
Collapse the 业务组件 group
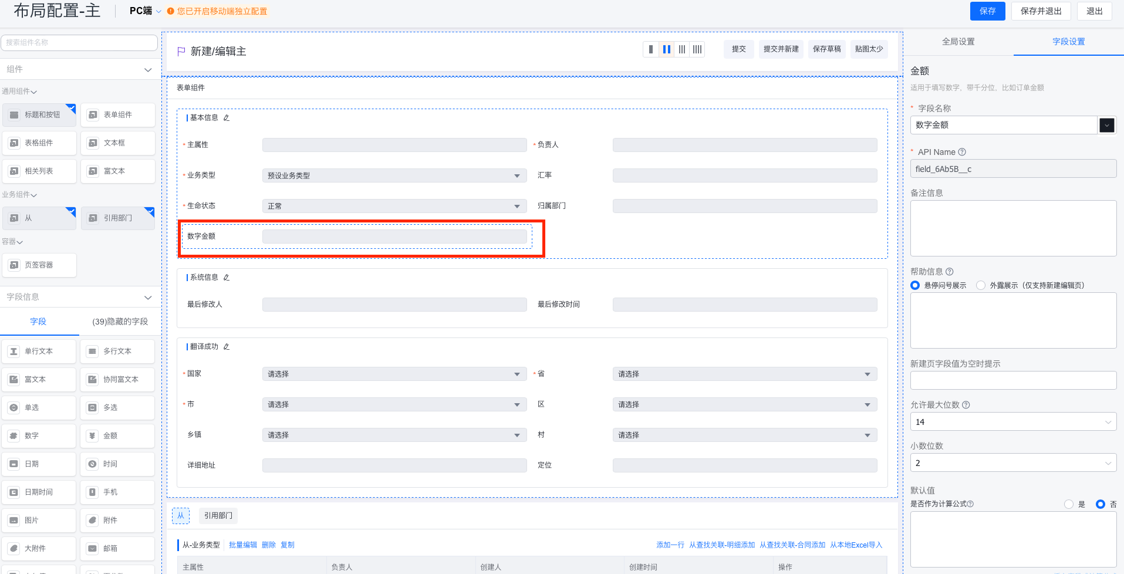click(33, 195)
